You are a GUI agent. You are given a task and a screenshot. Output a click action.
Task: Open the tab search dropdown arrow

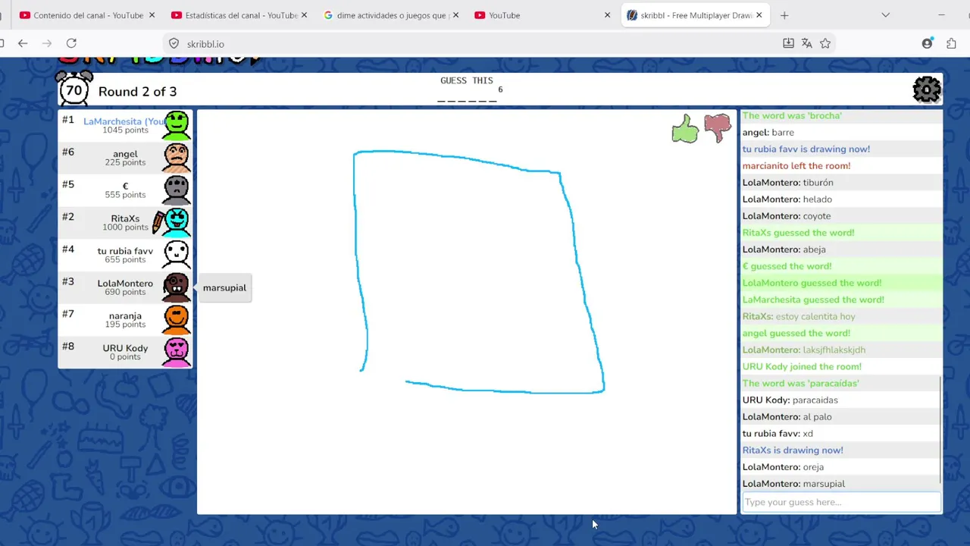coord(885,15)
